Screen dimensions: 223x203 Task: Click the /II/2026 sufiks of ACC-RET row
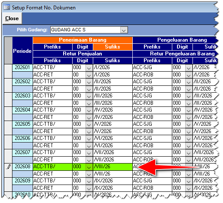point(113,89)
